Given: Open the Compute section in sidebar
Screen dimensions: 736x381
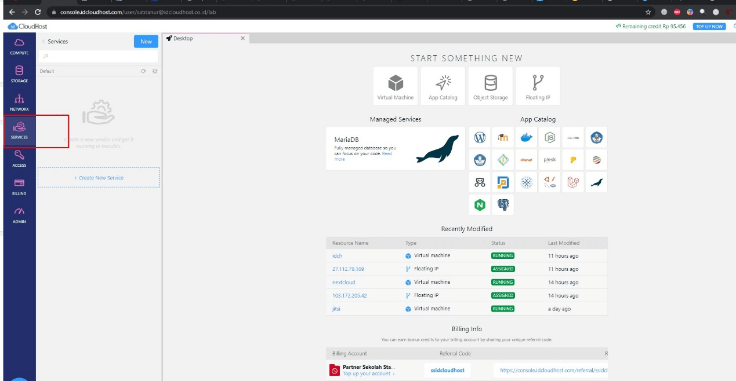Looking at the screenshot, I should [x=19, y=46].
